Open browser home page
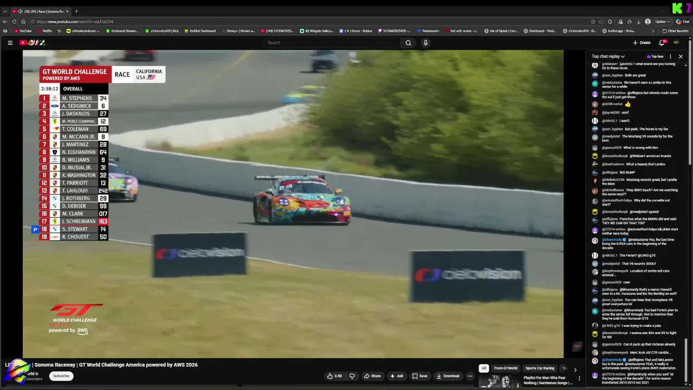Screen dimensions: 693x390 coord(23,22)
